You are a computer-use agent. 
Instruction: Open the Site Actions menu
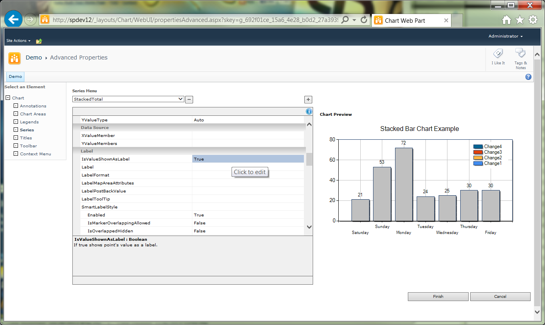coord(18,41)
